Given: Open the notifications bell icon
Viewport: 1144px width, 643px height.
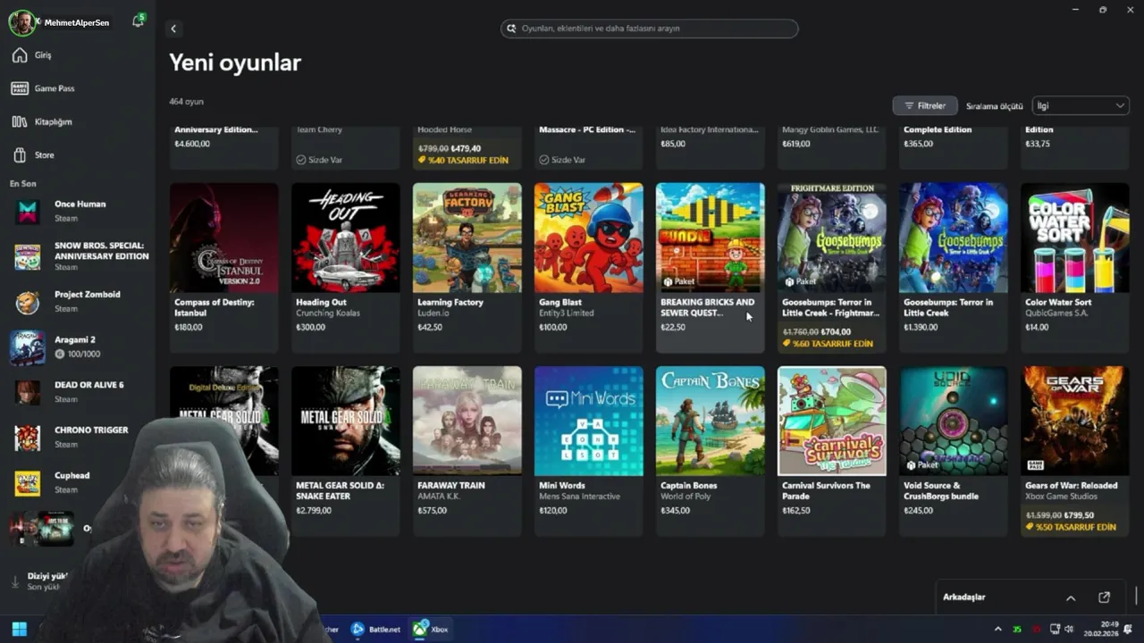Looking at the screenshot, I should pos(138,21).
